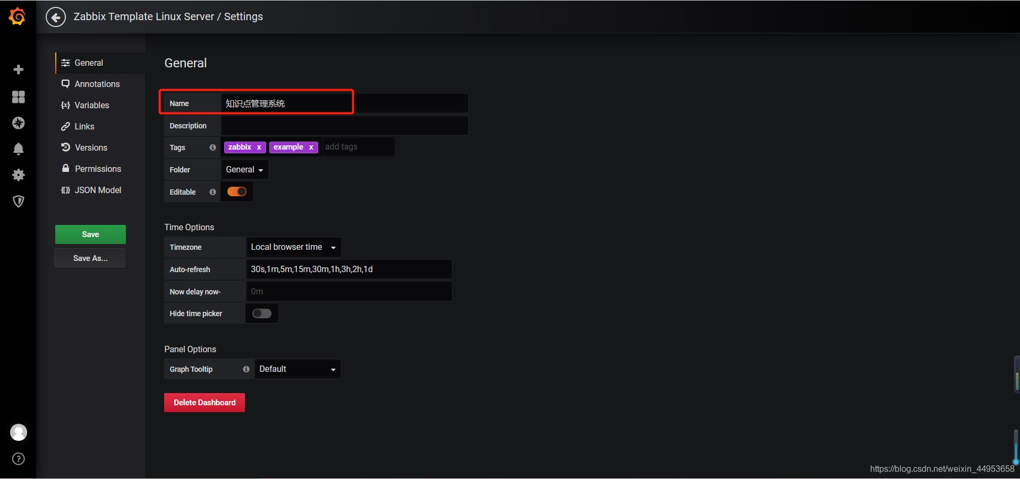Viewport: 1020px width, 479px height.
Task: Select the General settings tab
Action: [x=100, y=63]
